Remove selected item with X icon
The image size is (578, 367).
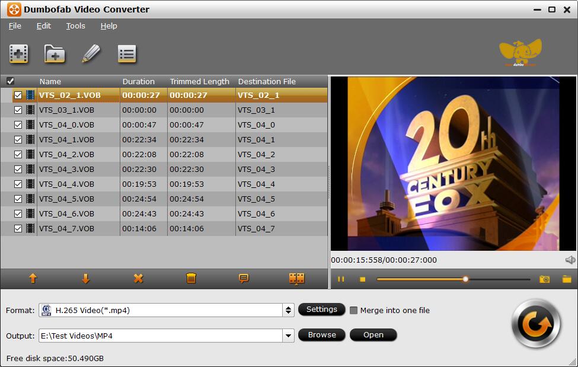click(x=138, y=279)
